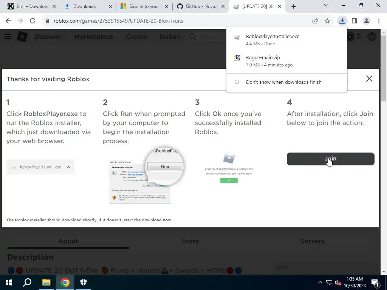
Task: Open Robux in the Roblox navigation
Action: click(170, 37)
